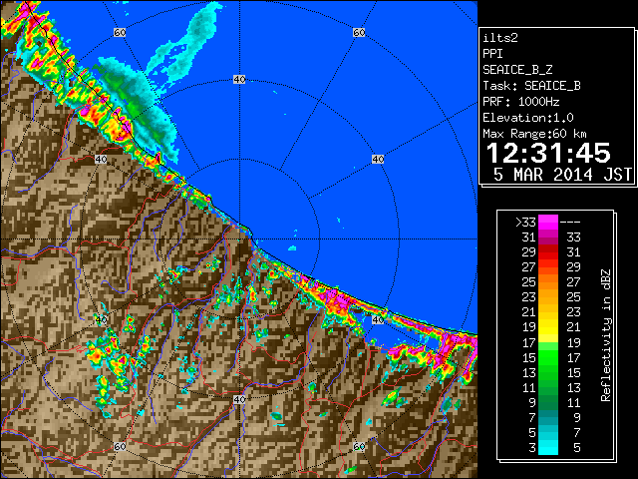Click the 'PRF: 1000Hz' value

point(520,102)
